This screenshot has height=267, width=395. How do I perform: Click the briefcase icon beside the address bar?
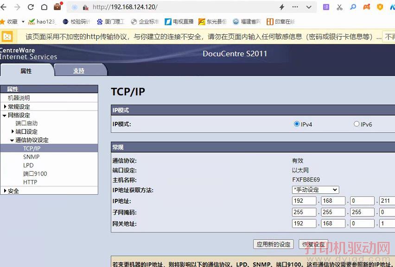point(58,6)
